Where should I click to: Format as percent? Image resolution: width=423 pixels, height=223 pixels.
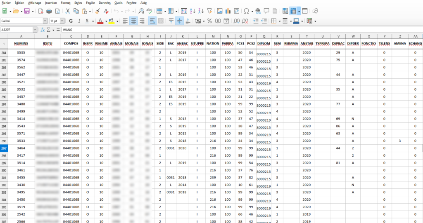point(209,21)
